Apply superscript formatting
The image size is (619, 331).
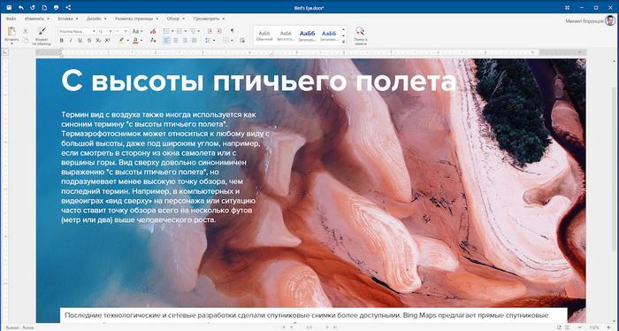pos(107,41)
